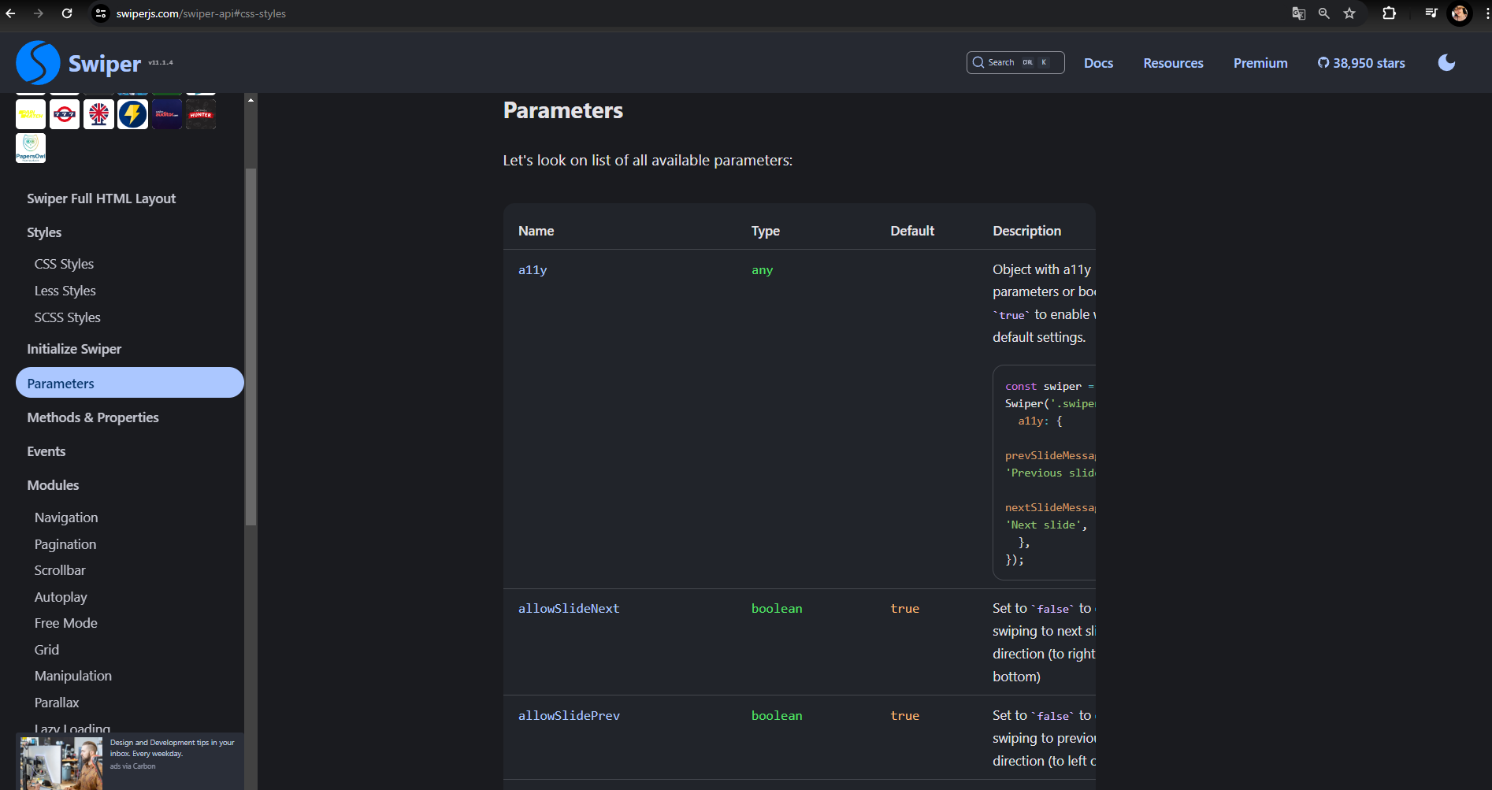1492x790 pixels.
Task: Open the media controls icon
Action: [x=1431, y=13]
